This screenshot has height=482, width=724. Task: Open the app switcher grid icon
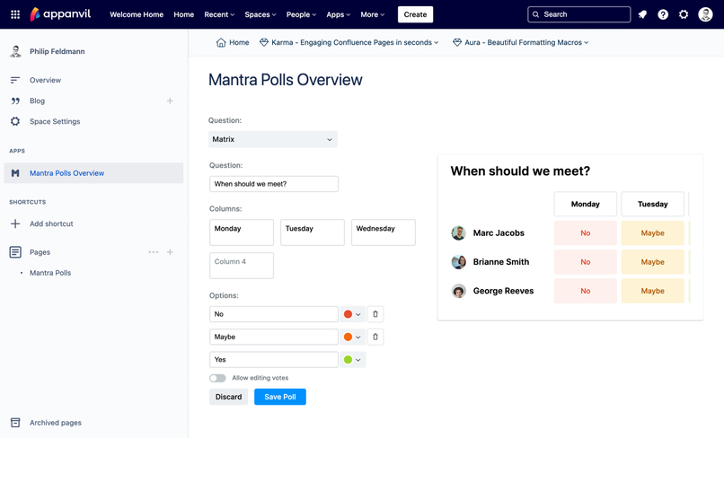coord(15,14)
